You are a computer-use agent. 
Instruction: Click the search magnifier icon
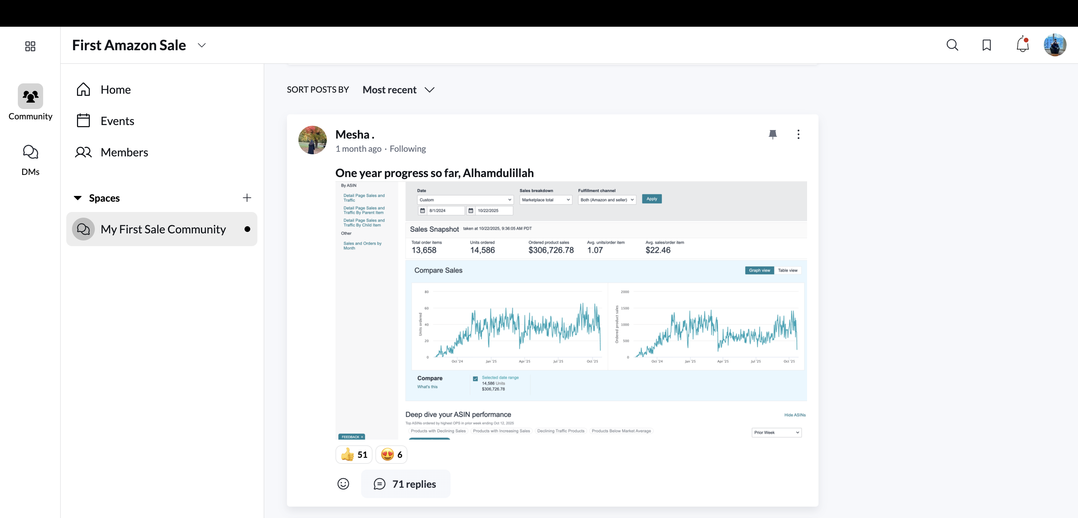pyautogui.click(x=952, y=45)
